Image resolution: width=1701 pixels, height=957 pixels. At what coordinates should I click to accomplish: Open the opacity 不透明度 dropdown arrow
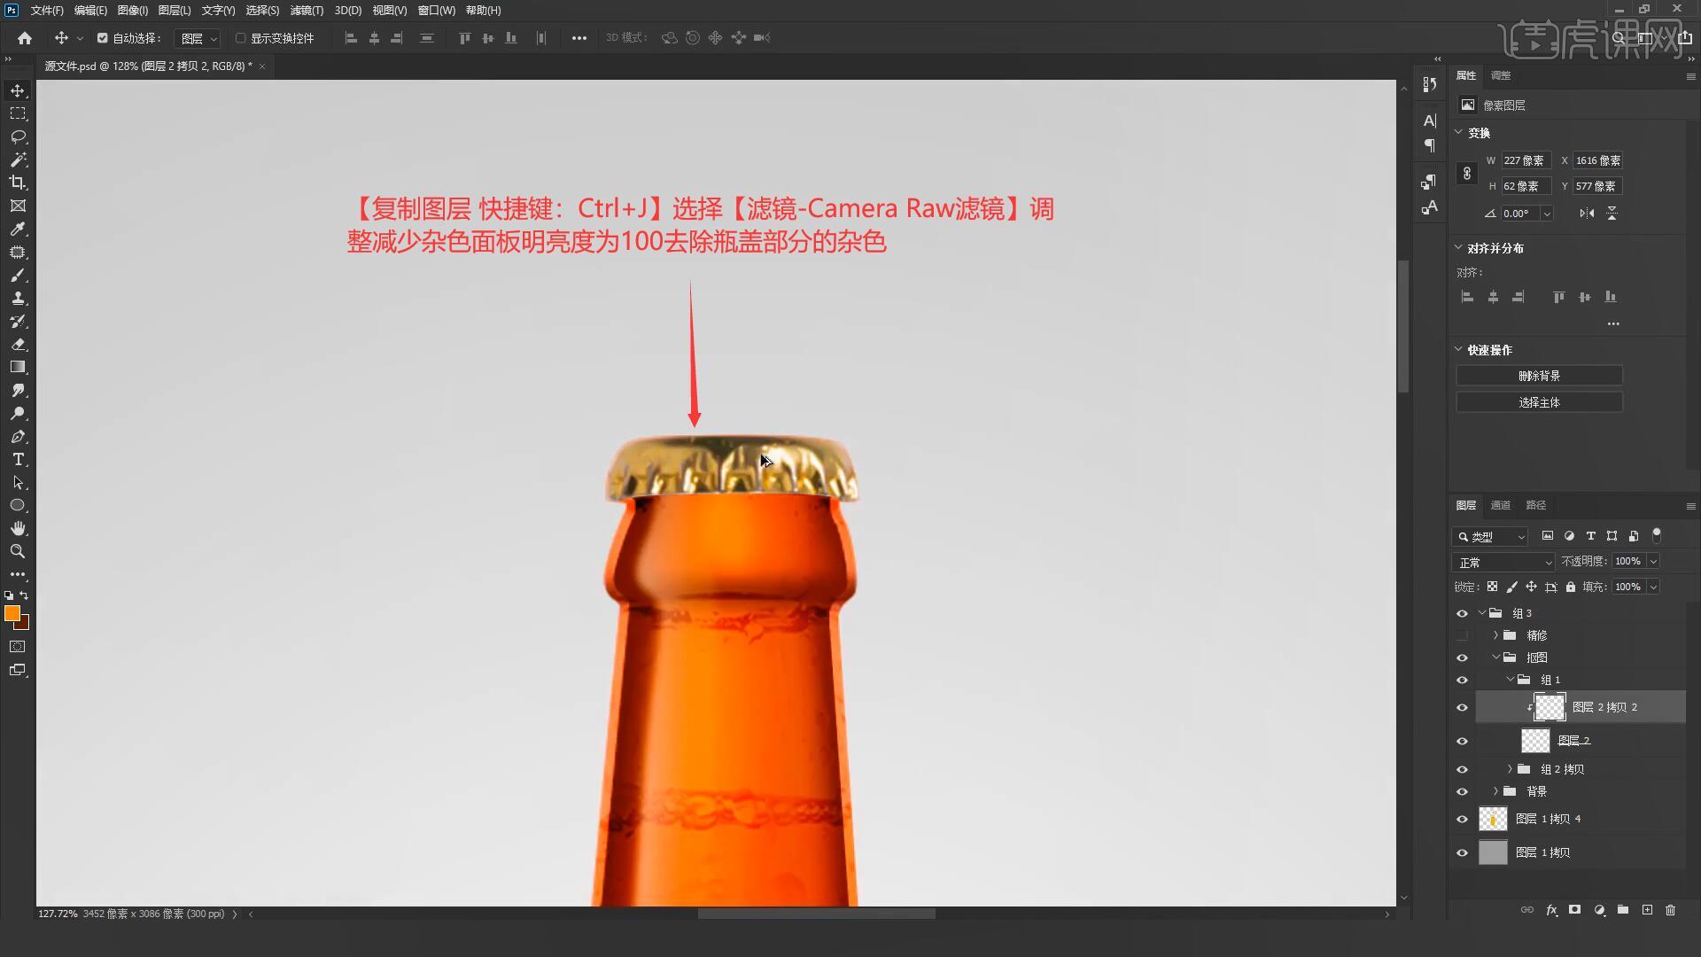click(1653, 561)
